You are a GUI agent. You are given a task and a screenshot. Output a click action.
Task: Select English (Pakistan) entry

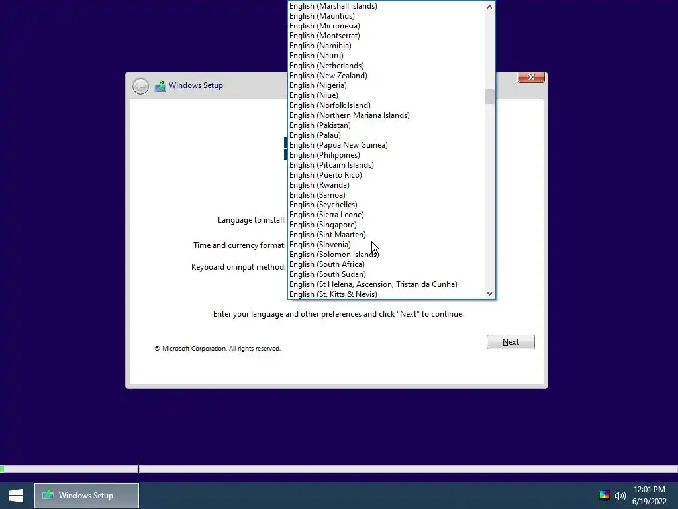(x=386, y=125)
